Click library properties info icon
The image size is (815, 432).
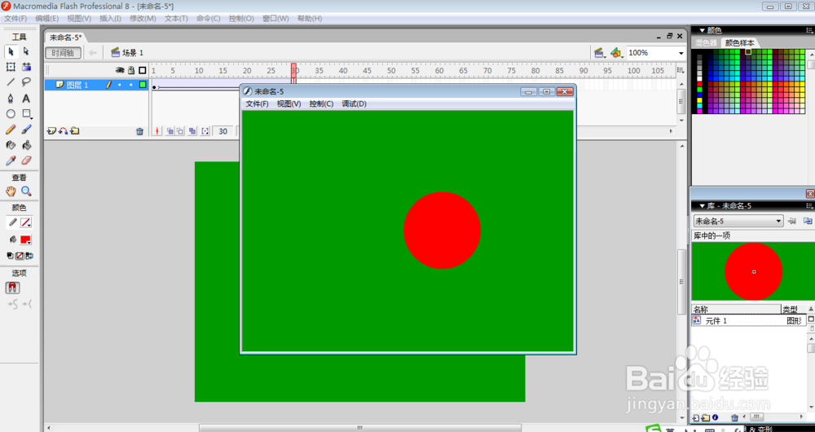click(x=716, y=417)
